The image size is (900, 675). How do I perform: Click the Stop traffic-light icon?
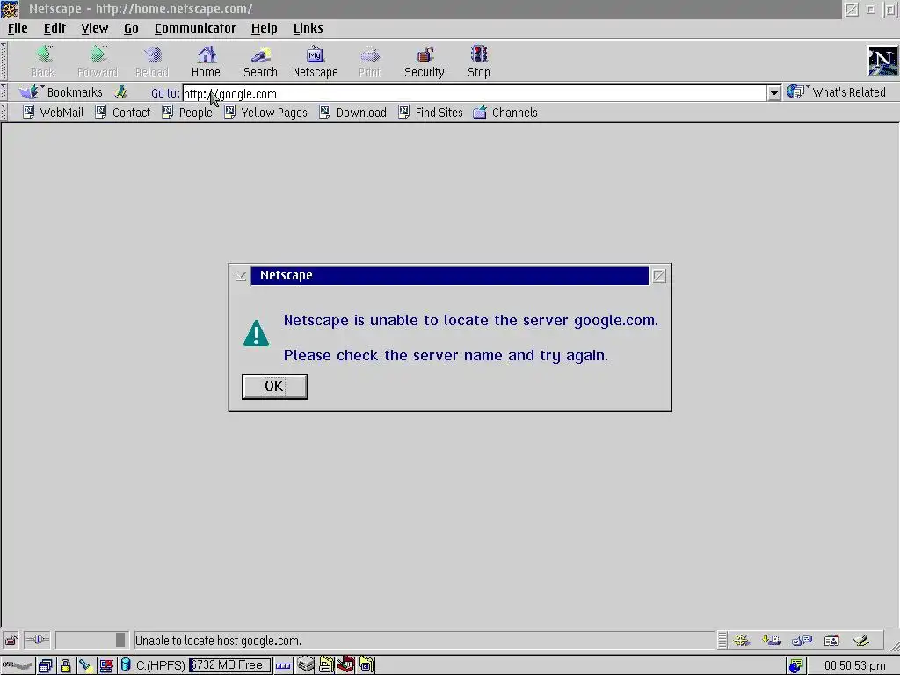pyautogui.click(x=479, y=55)
